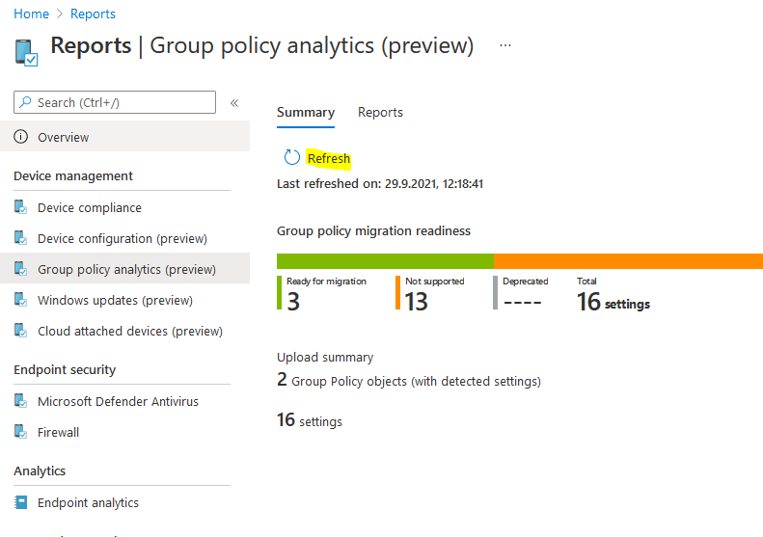
Task: Collapse the sidebar with double chevron
Action: pyautogui.click(x=234, y=103)
